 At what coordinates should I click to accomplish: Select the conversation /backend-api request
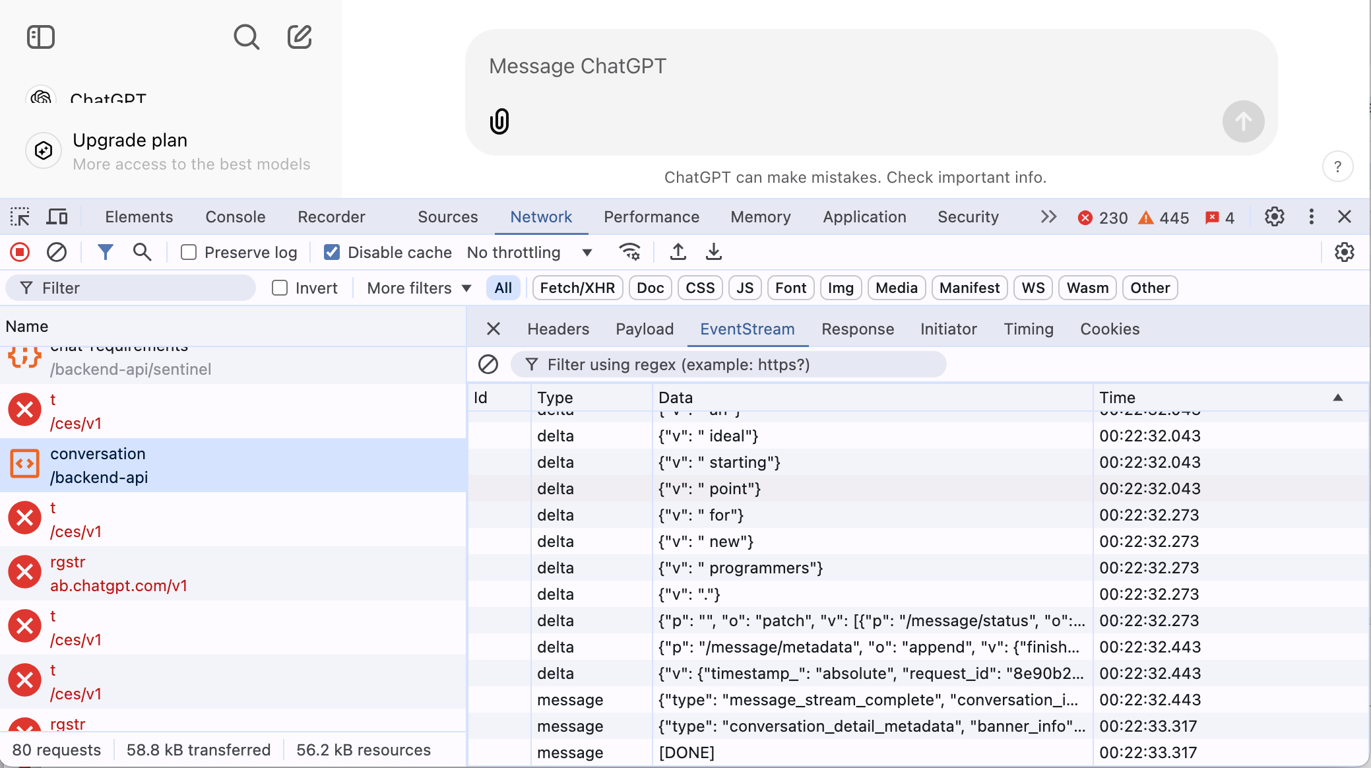pyautogui.click(x=233, y=465)
